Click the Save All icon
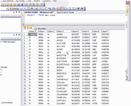 tap(22, 5)
